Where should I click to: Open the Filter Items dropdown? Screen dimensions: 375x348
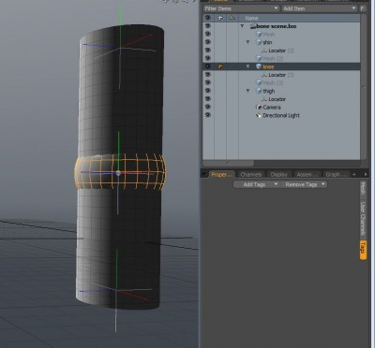(x=241, y=8)
